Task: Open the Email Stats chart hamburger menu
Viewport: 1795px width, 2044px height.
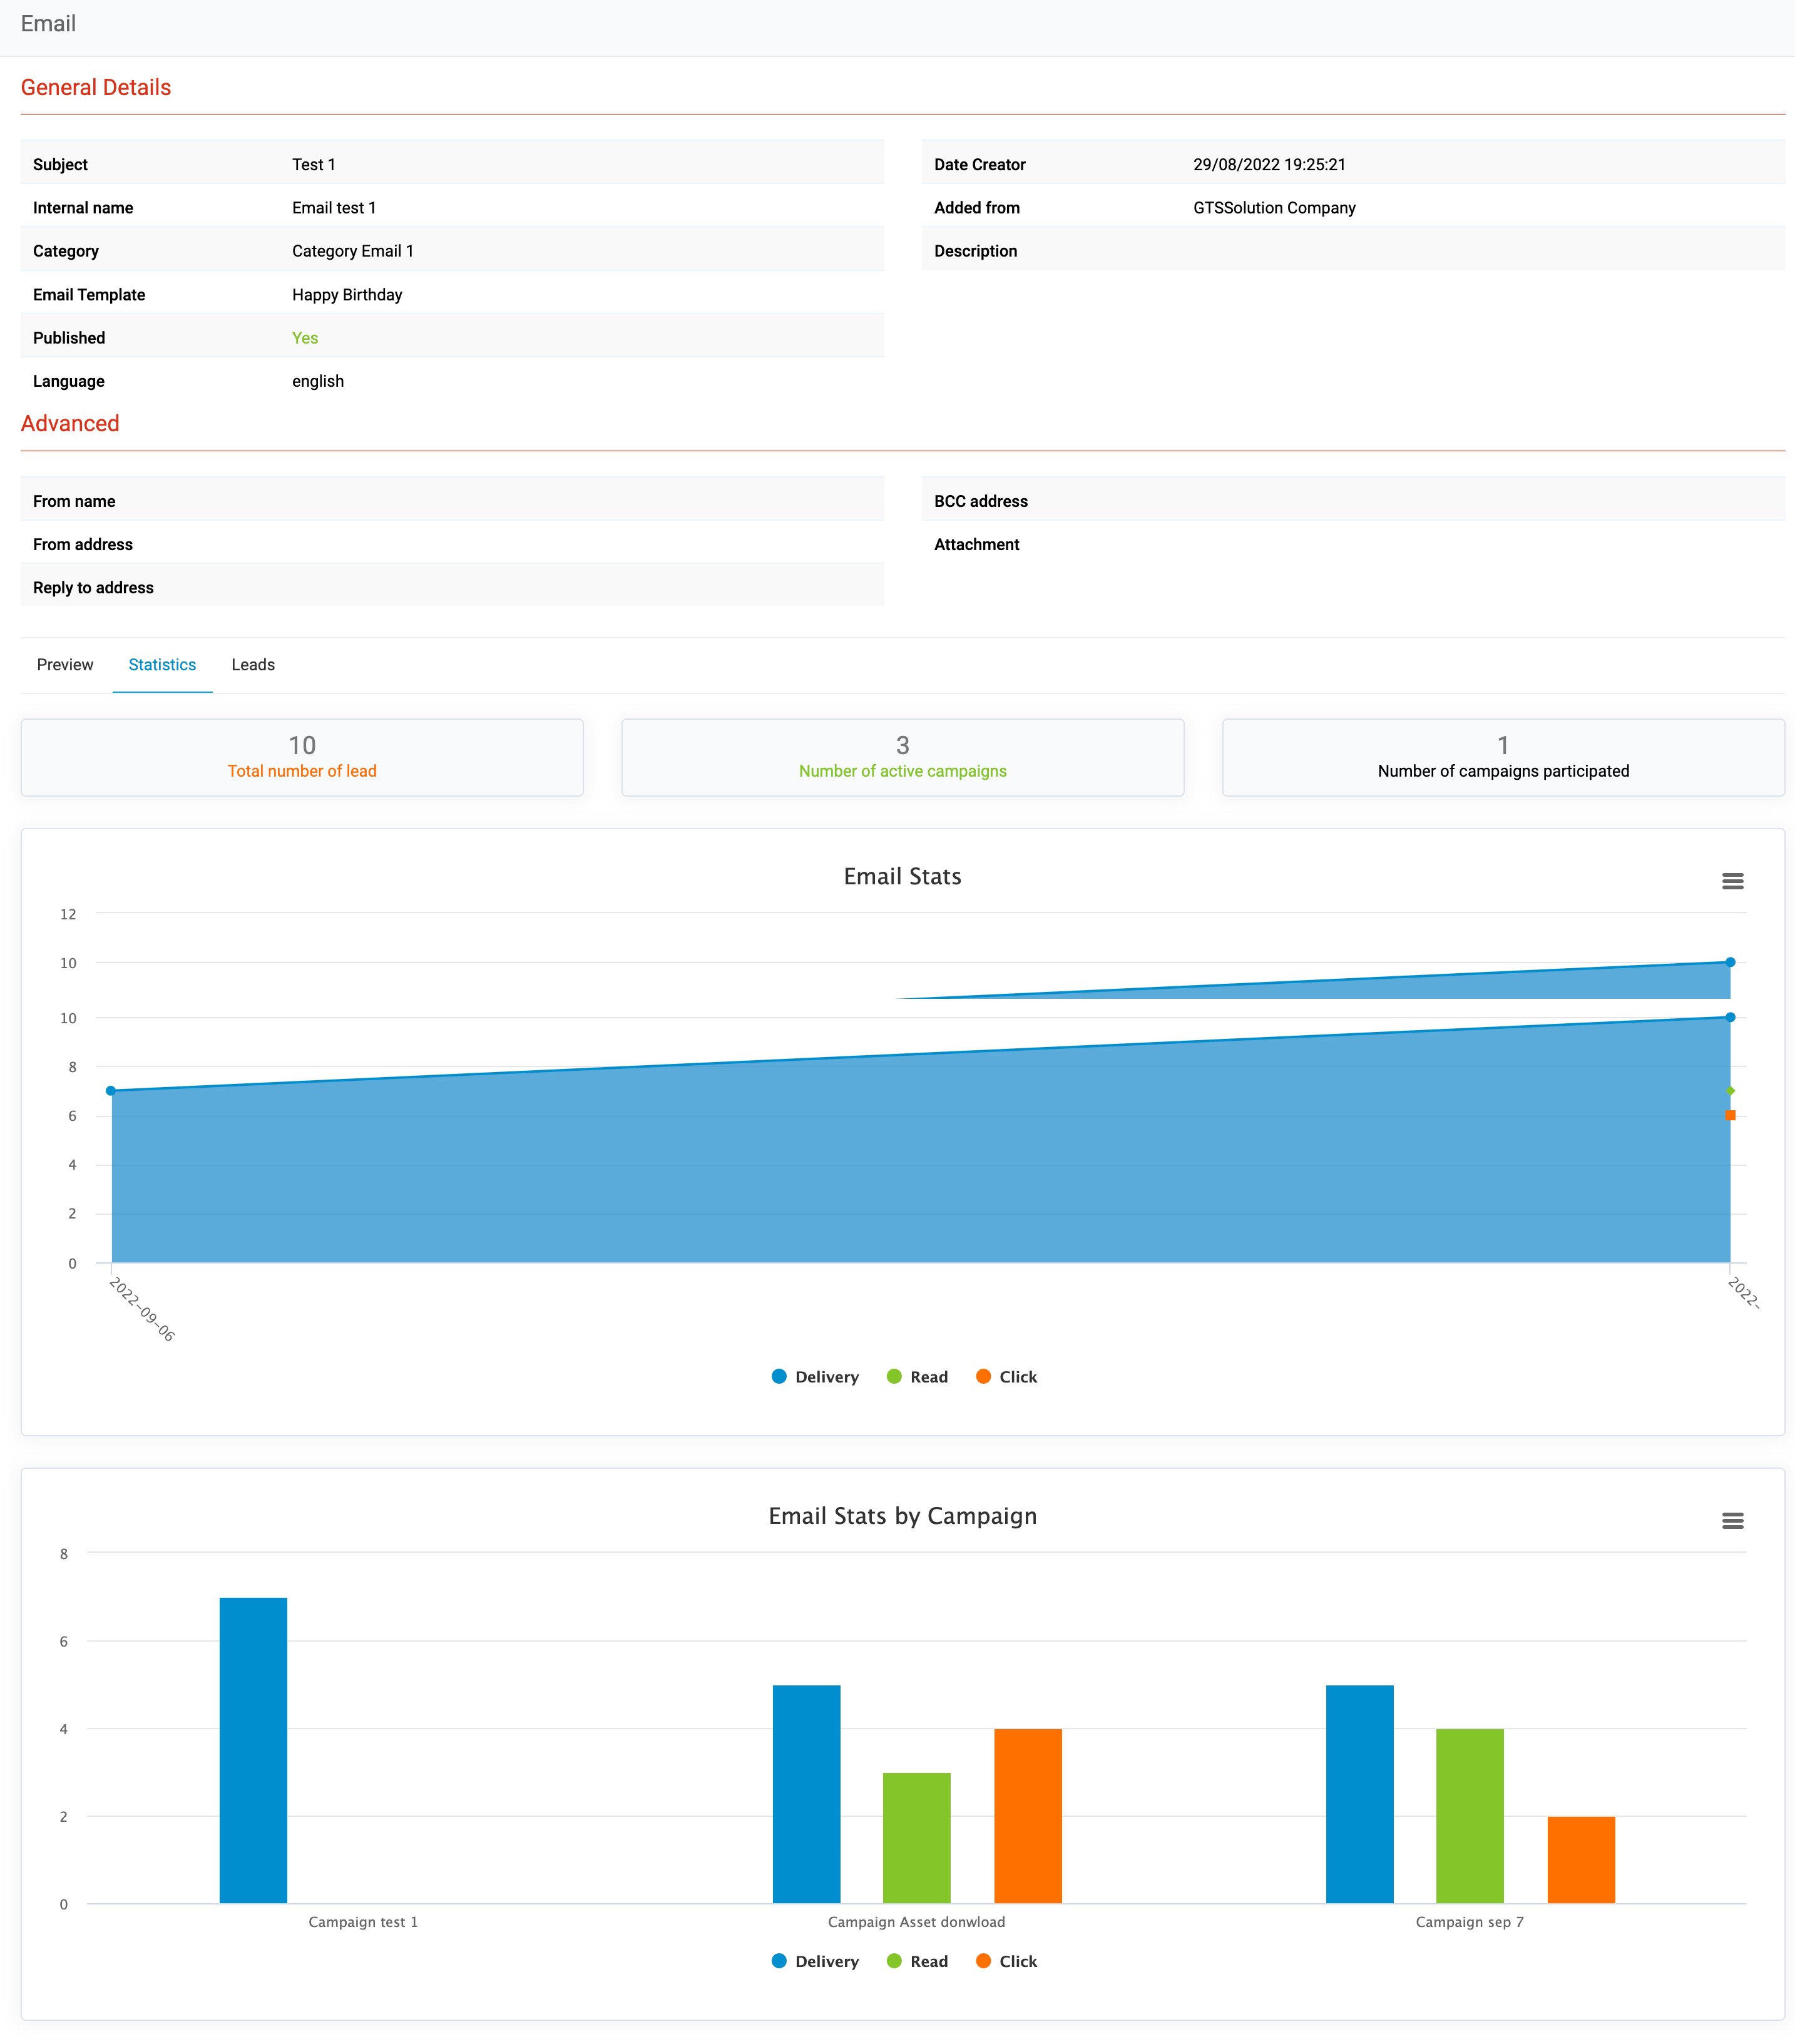Action: click(x=1732, y=881)
